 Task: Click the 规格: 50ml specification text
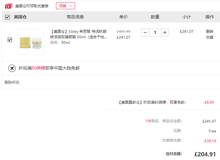(60, 43)
